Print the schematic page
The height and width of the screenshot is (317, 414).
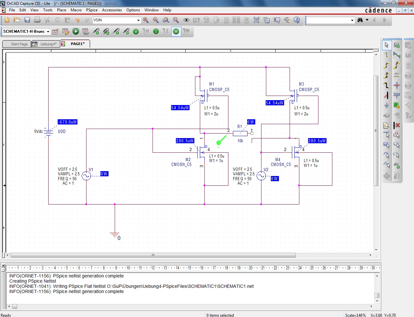click(37, 20)
